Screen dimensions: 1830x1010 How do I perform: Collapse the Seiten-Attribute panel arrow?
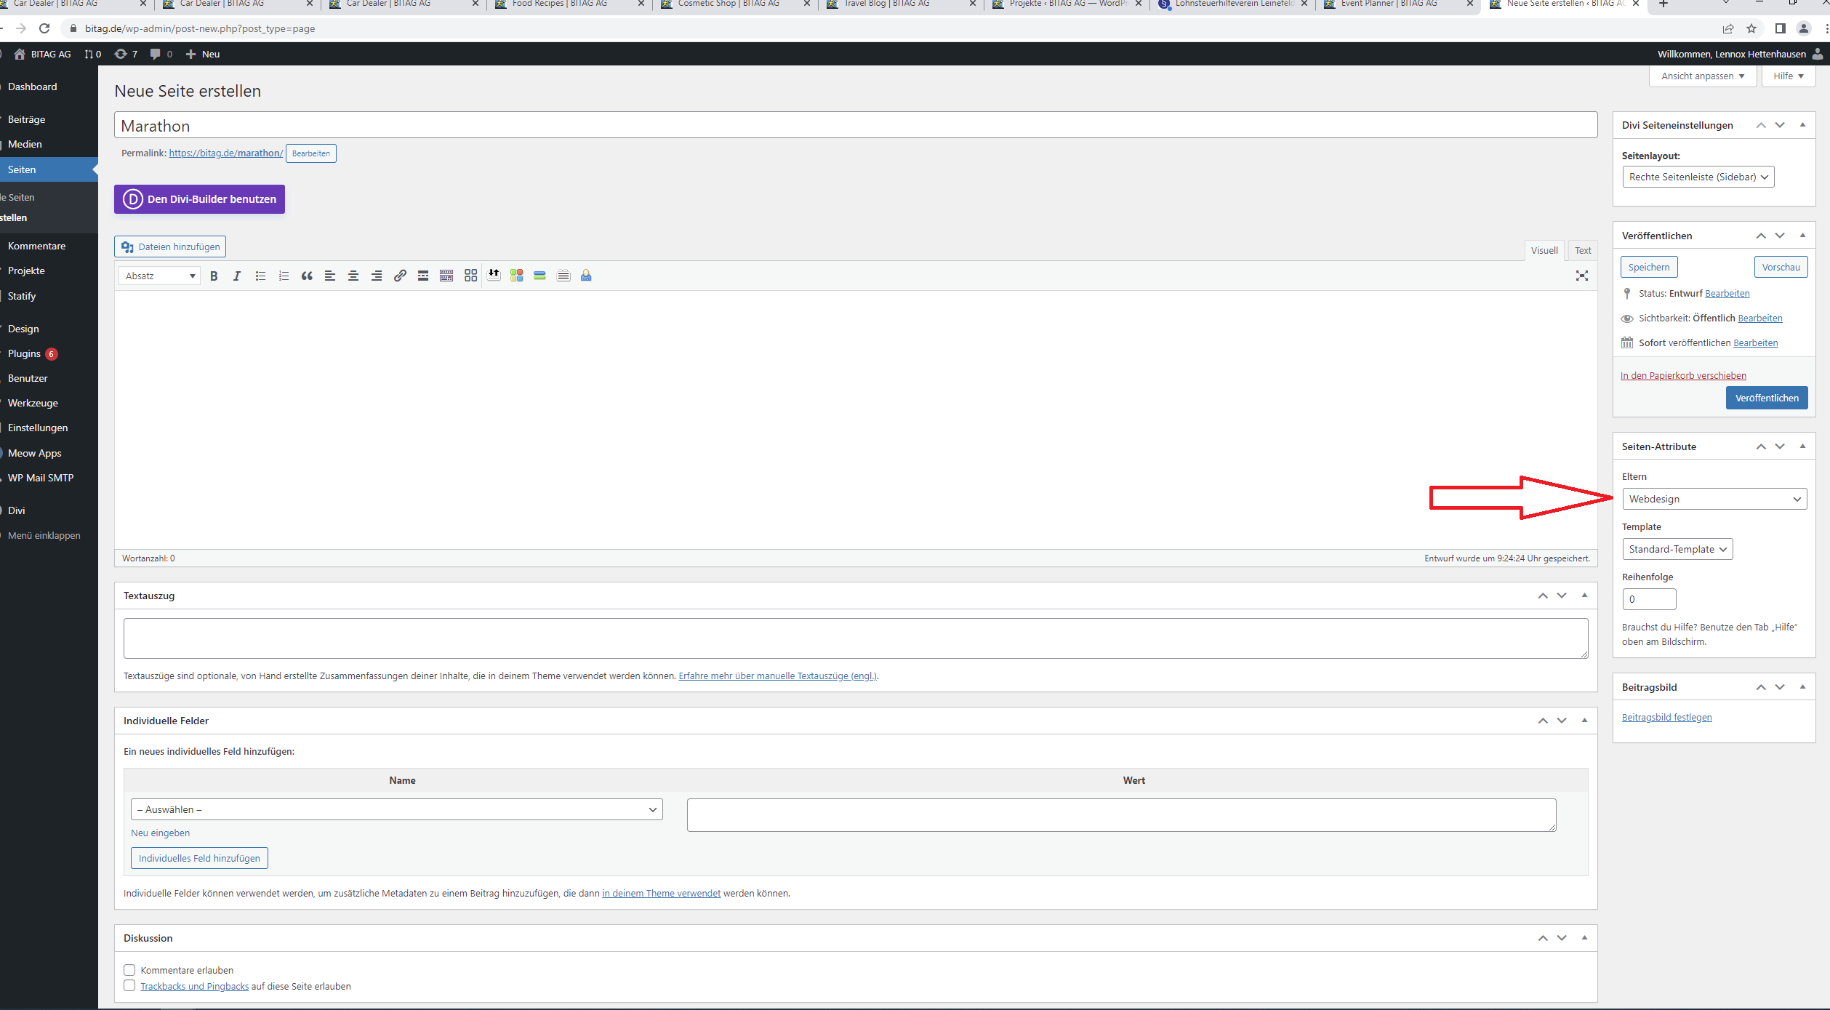point(1803,446)
